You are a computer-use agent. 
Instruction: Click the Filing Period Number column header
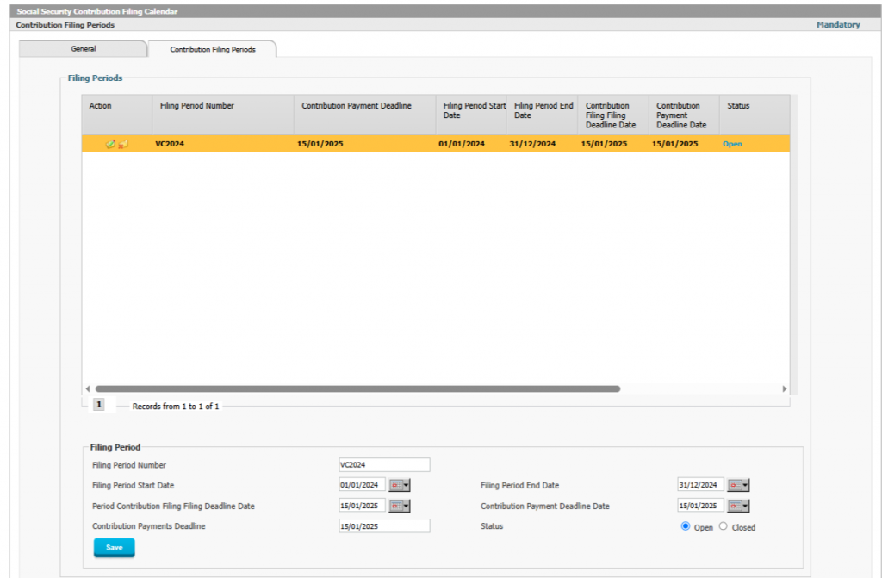[223, 115]
